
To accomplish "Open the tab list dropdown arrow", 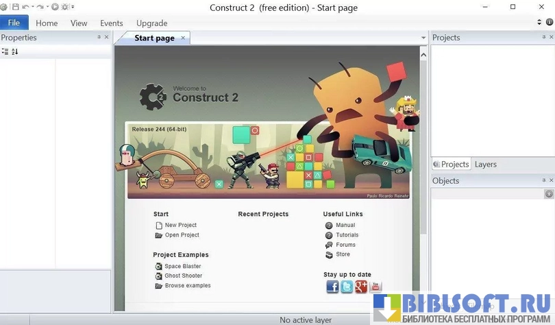I will click(423, 38).
